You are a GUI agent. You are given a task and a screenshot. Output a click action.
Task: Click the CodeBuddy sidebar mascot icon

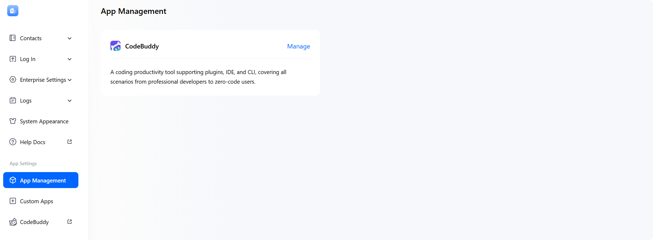click(13, 222)
